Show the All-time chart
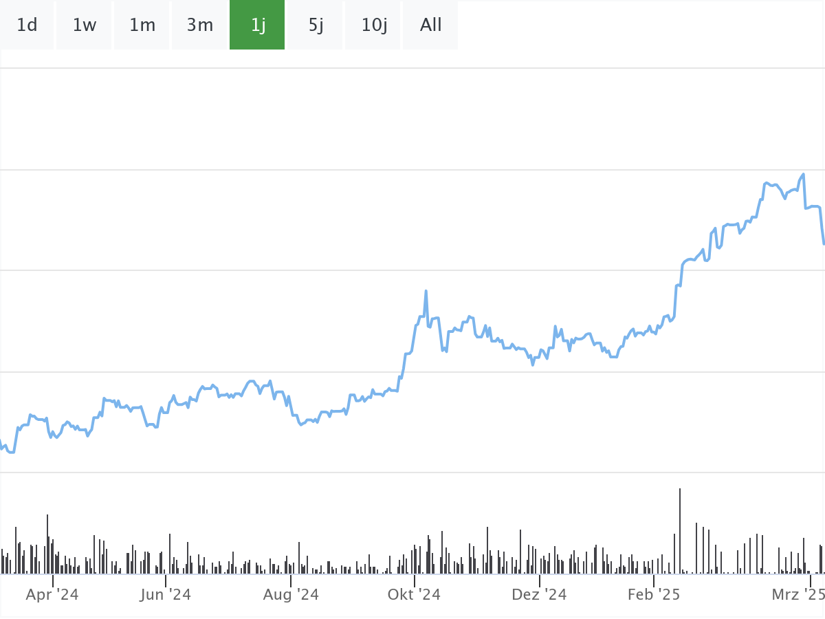Screen dimensions: 825x619 pos(430,25)
